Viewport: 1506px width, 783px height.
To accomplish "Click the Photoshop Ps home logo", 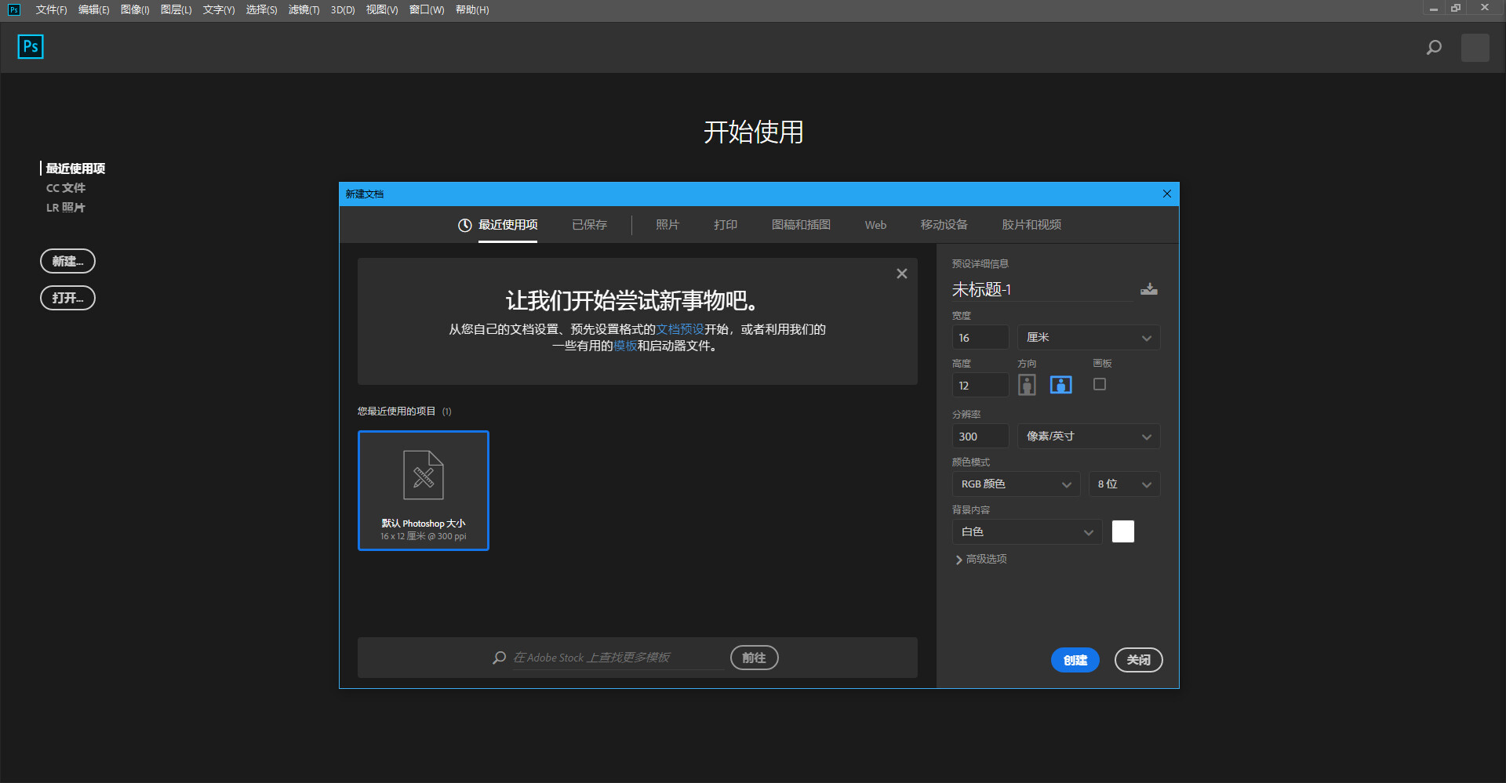I will pos(31,47).
